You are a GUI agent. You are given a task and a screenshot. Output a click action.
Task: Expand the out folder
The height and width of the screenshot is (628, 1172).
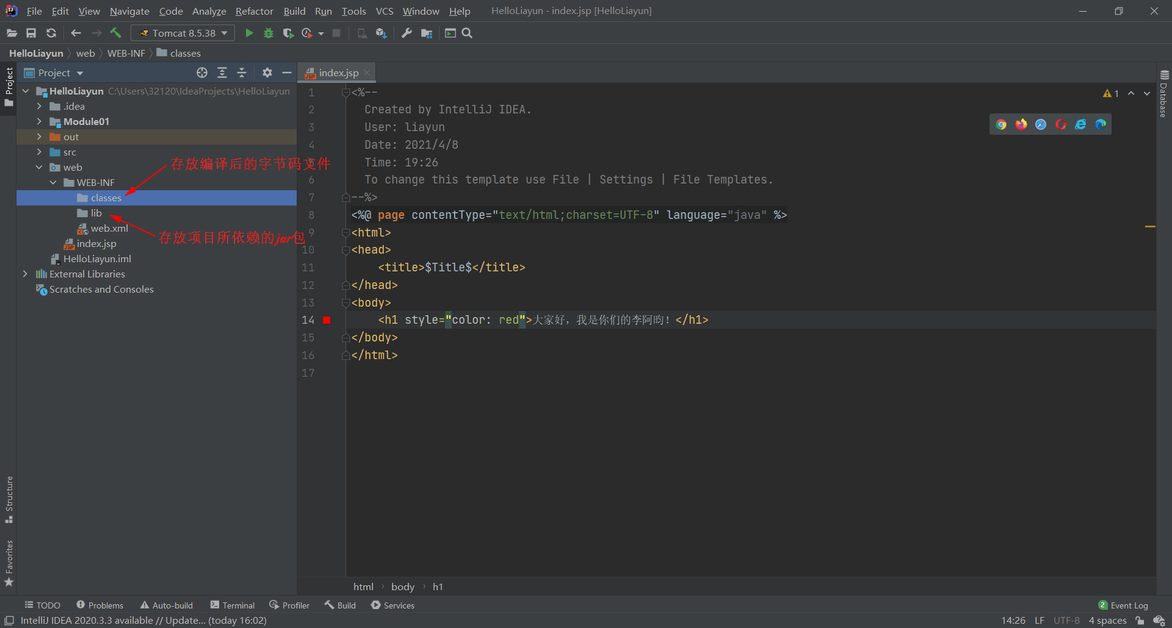(39, 137)
